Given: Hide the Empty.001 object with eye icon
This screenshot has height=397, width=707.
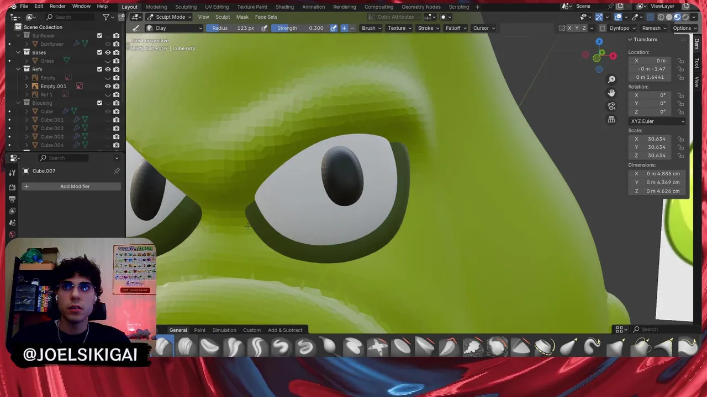Looking at the screenshot, I should (x=108, y=86).
